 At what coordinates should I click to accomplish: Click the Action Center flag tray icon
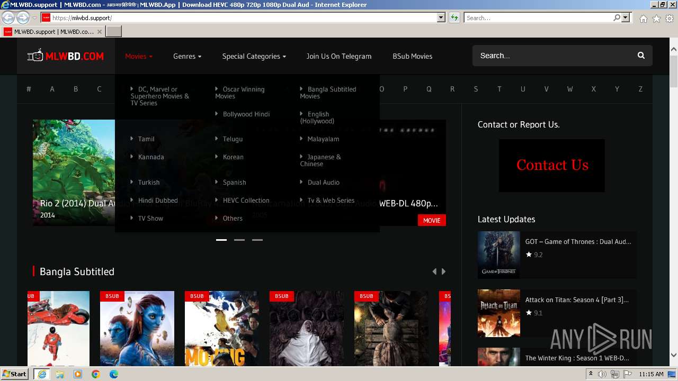click(x=628, y=374)
